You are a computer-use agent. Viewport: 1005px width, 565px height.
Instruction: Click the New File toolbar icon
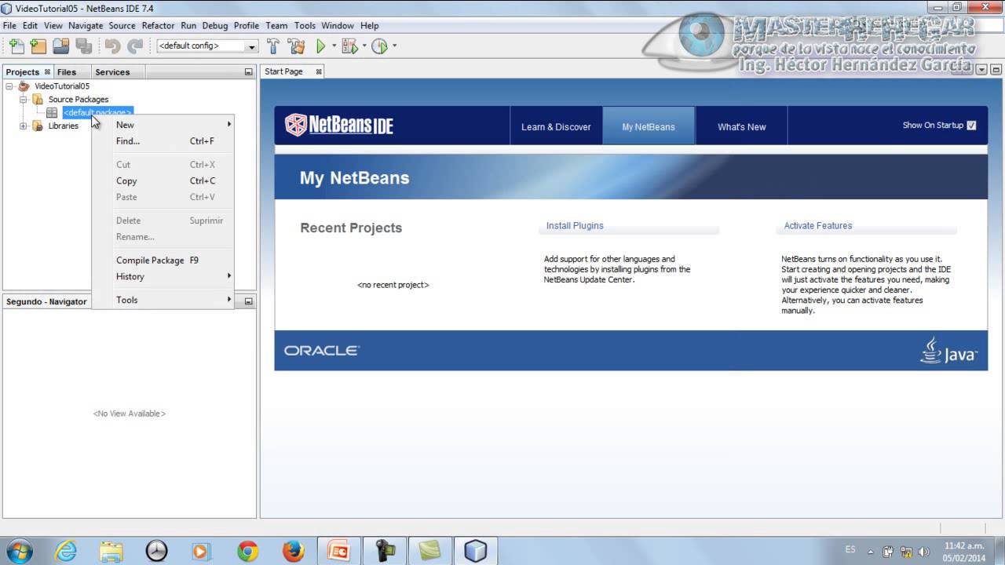16,46
